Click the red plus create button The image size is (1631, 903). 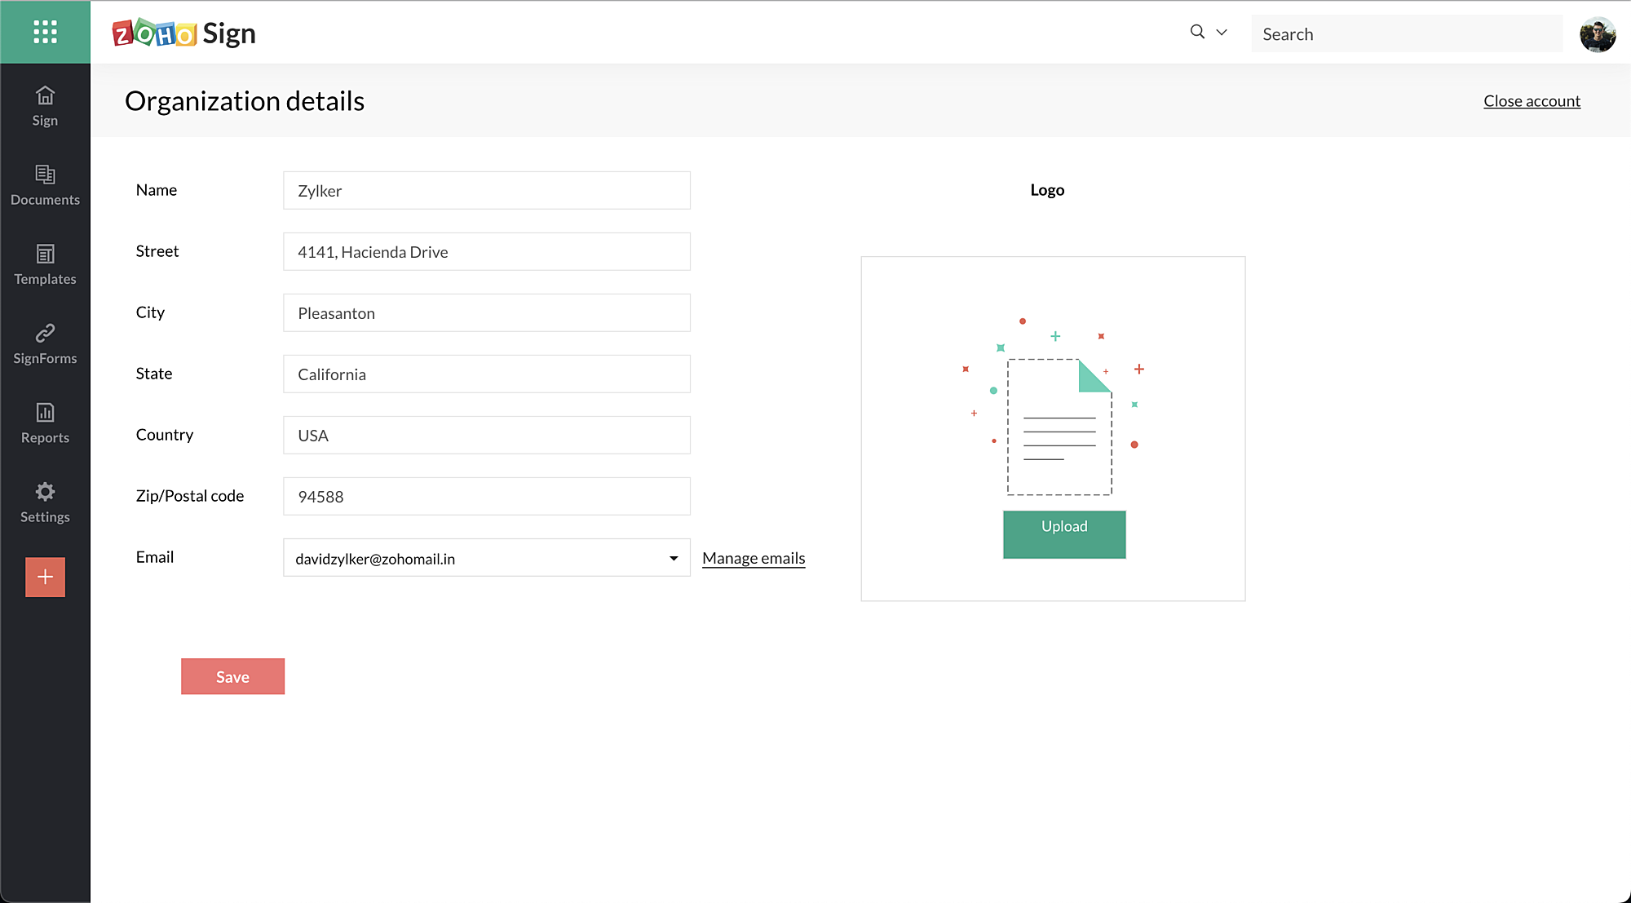(x=45, y=577)
